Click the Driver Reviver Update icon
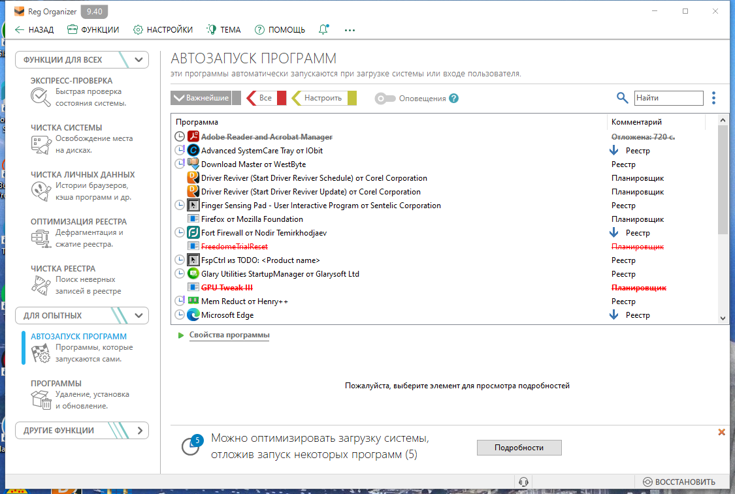The image size is (735, 494). point(193,191)
